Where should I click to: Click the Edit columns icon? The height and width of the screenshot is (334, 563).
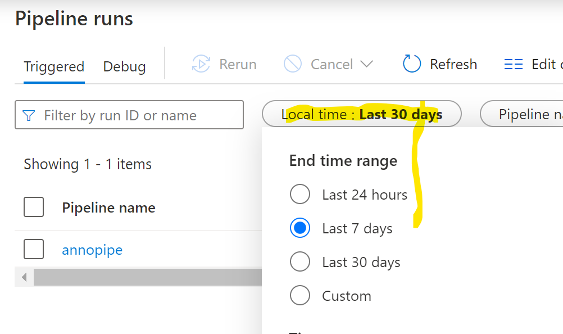coord(514,64)
